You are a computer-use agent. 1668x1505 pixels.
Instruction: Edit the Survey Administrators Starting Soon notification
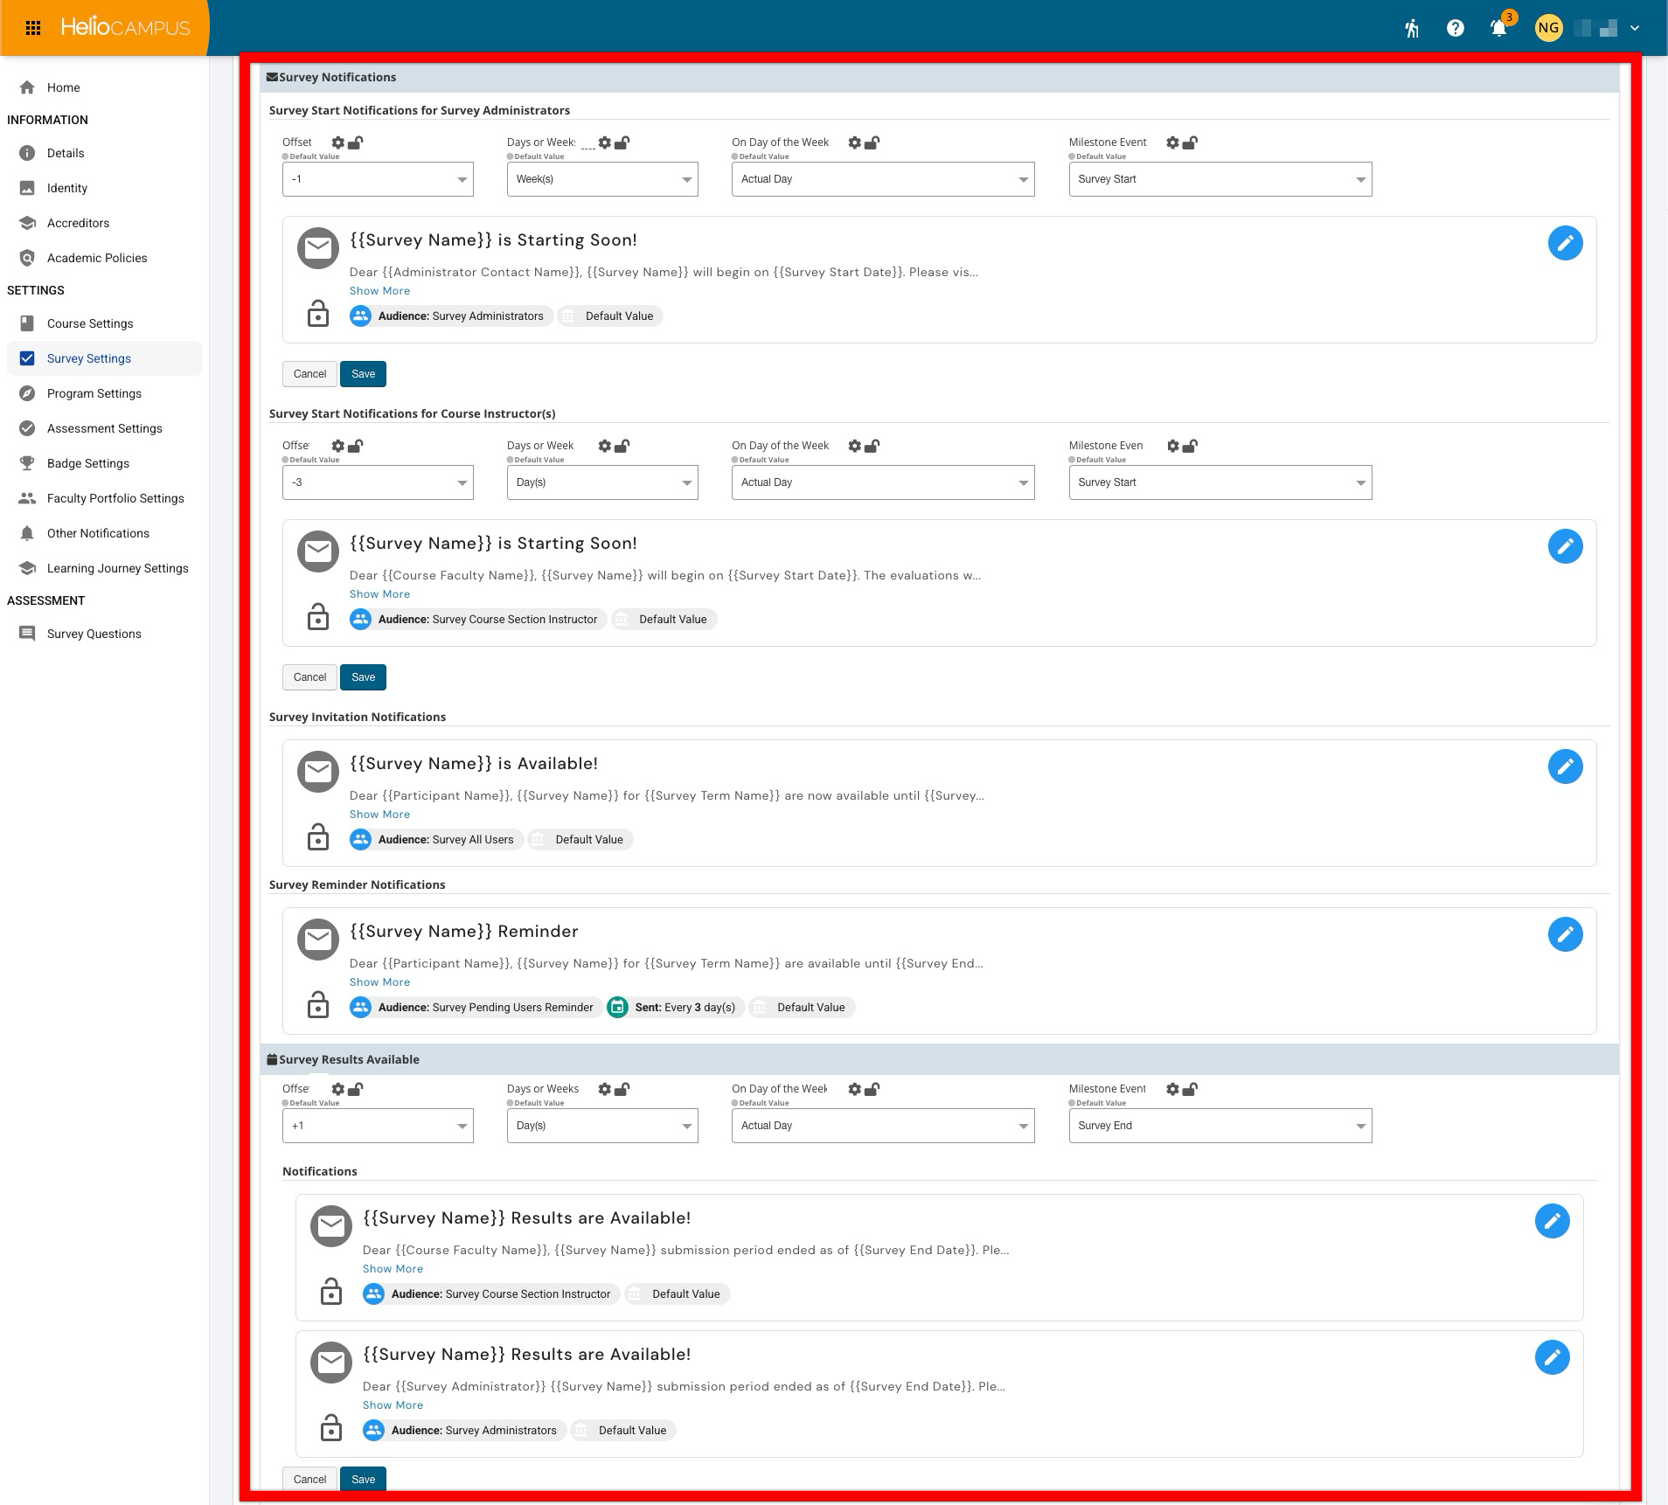click(1565, 243)
